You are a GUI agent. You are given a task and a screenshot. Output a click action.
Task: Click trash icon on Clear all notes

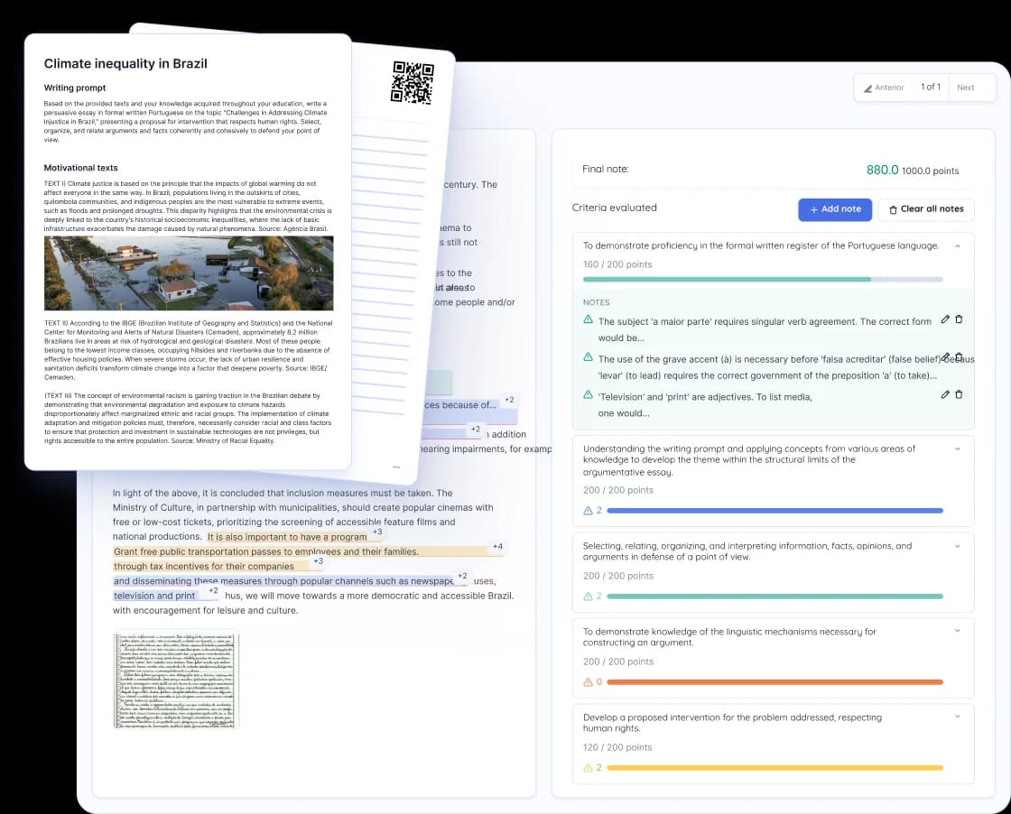tap(893, 209)
